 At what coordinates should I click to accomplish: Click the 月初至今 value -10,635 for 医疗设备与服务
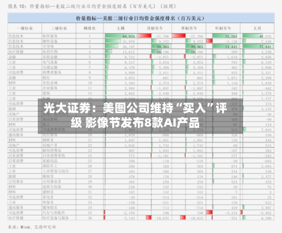[x=162, y=218]
